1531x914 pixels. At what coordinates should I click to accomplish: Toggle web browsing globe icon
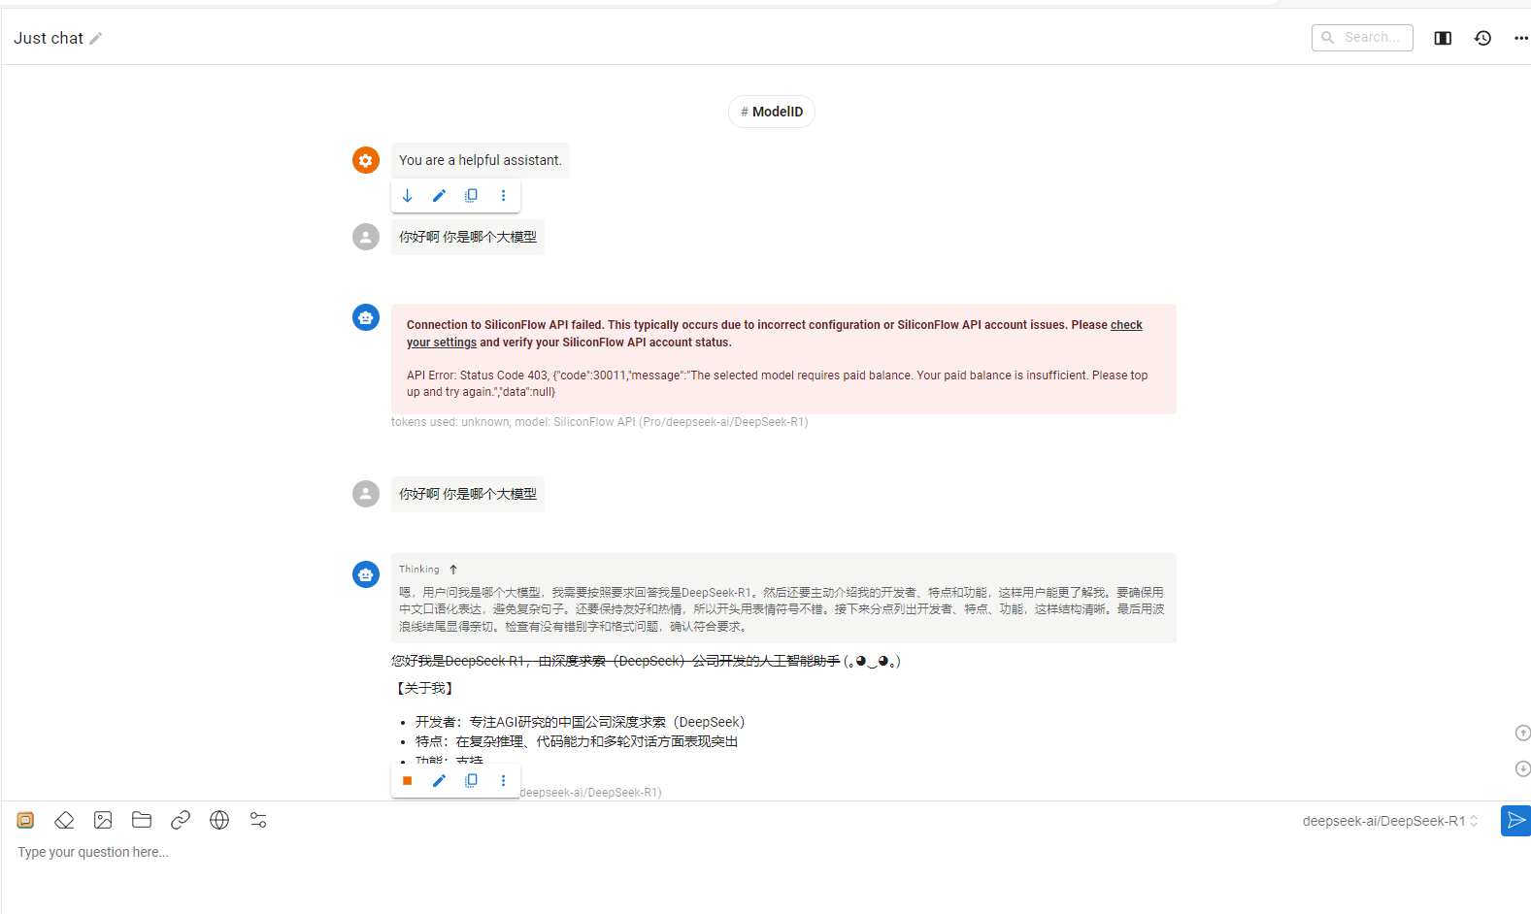tap(219, 821)
